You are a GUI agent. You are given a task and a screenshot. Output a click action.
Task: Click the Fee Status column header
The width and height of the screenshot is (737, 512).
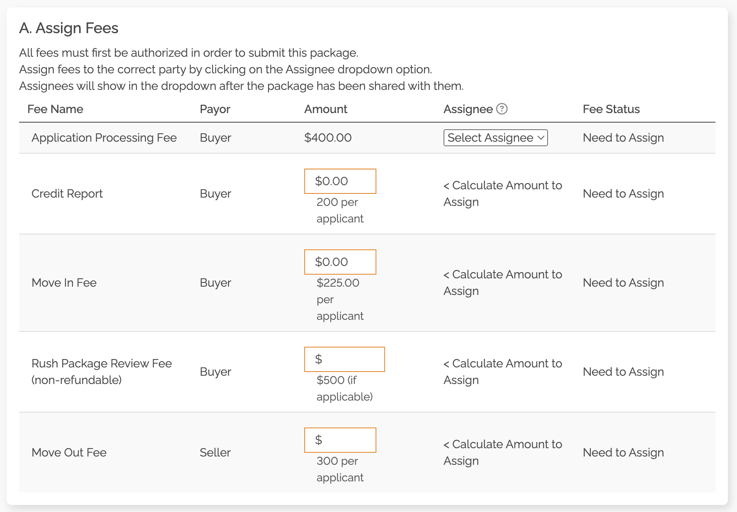tap(611, 109)
